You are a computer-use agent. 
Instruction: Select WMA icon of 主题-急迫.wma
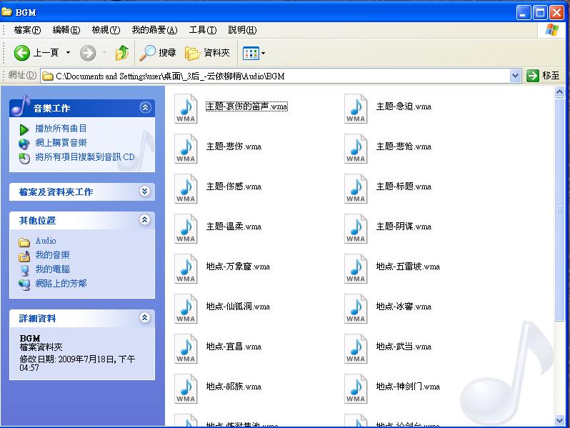356,109
